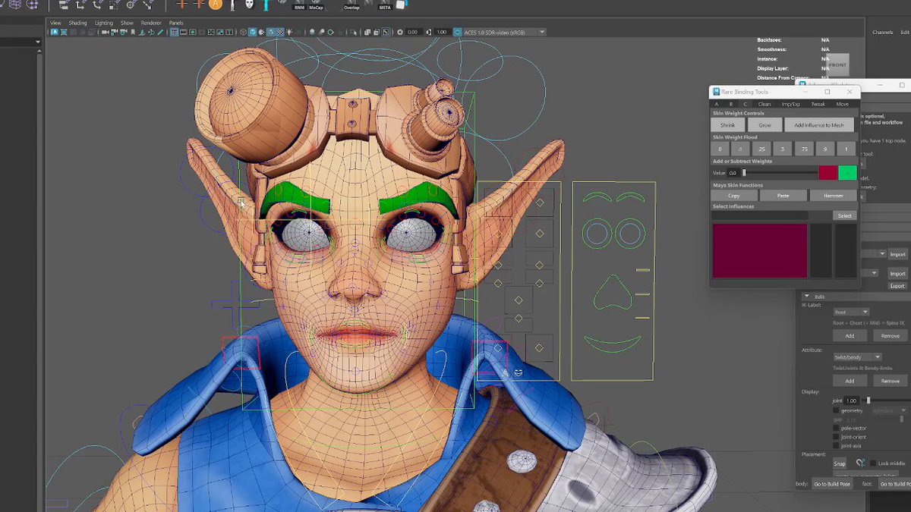Click the green add weights swatch
The height and width of the screenshot is (512, 911).
pos(847,173)
